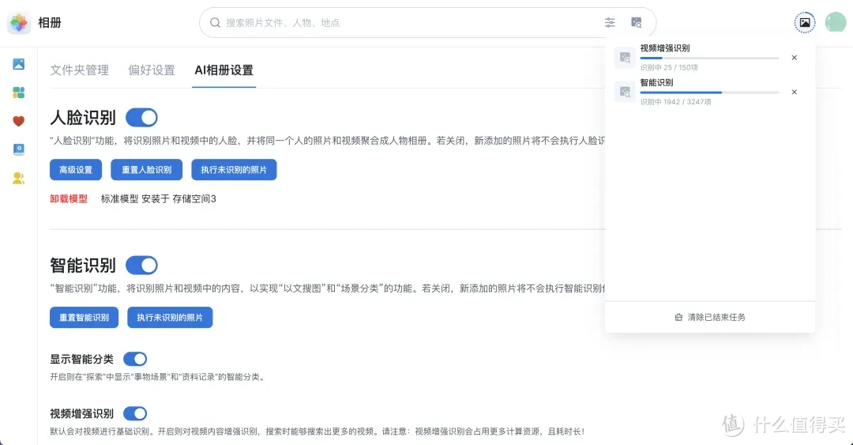
Task: Click status text 识别中 25 / 150项
Action: (669, 67)
